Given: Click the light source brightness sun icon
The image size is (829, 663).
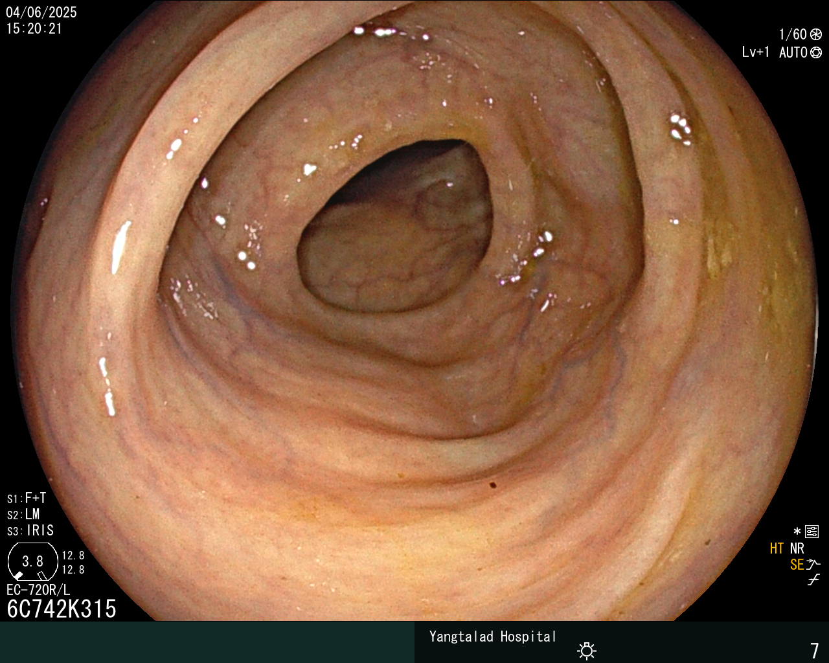Looking at the screenshot, I should [x=587, y=650].
